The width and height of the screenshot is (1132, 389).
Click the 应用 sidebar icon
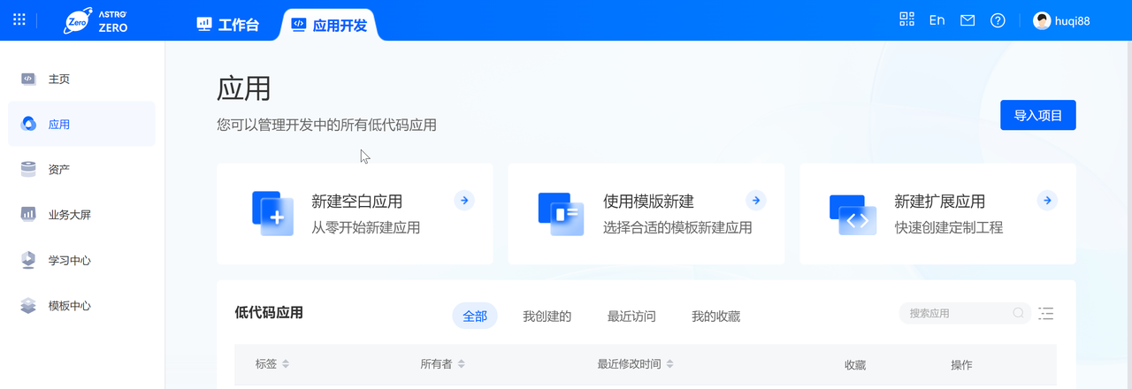tap(28, 124)
